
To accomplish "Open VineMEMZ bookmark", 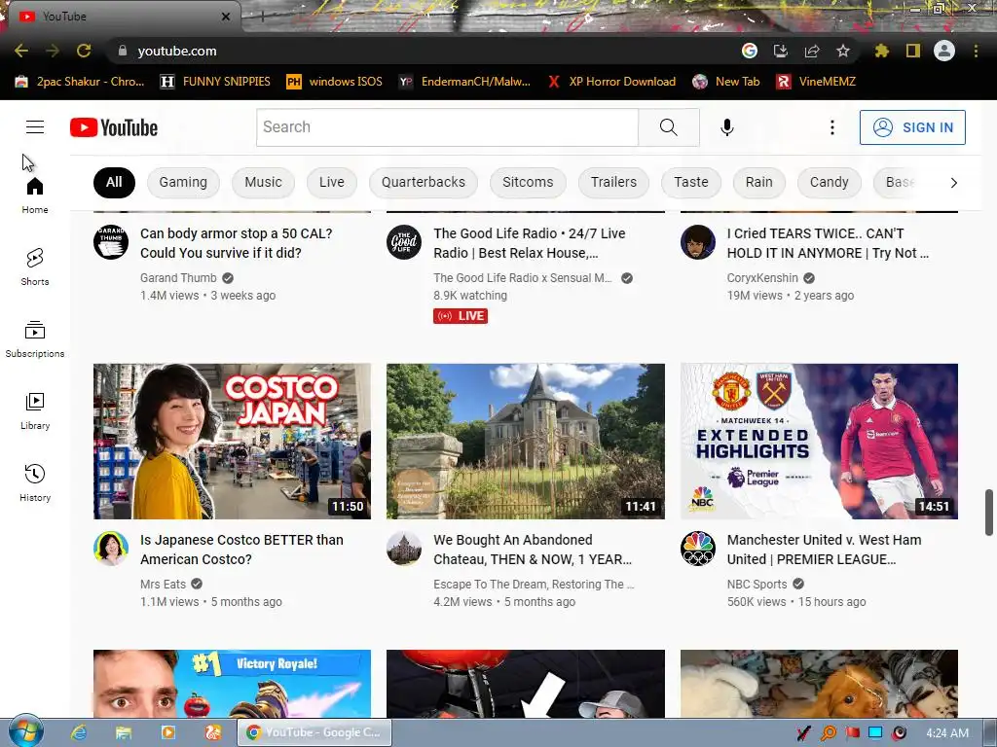I will pyautogui.click(x=817, y=82).
